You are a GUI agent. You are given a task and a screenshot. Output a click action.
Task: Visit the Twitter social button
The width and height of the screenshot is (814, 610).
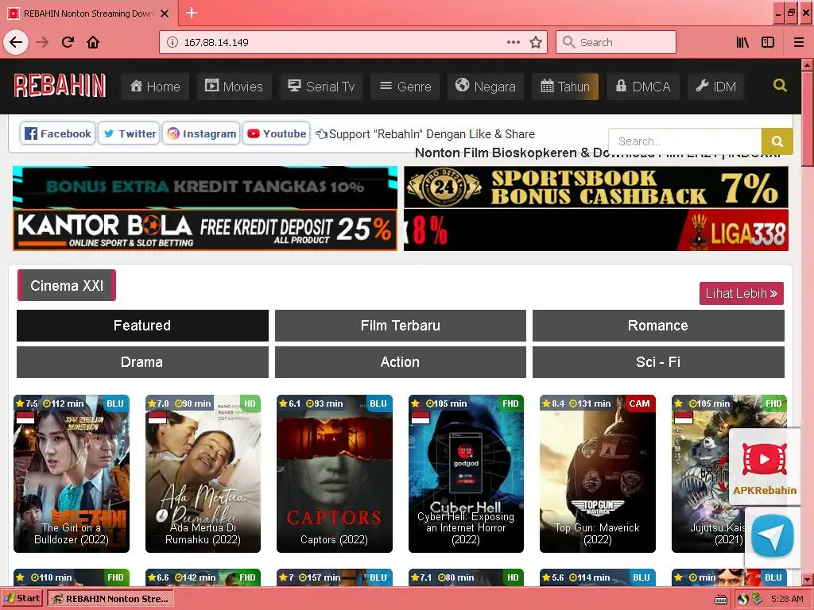[x=130, y=133]
